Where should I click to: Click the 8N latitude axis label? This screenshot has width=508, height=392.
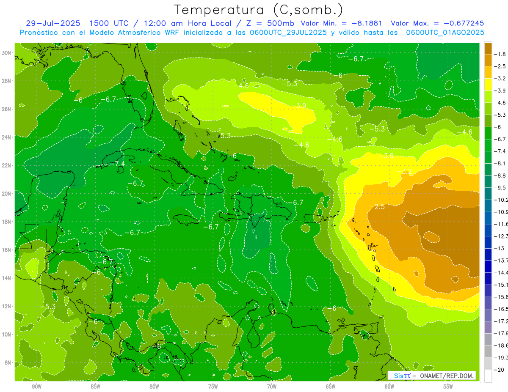[x=8, y=362]
